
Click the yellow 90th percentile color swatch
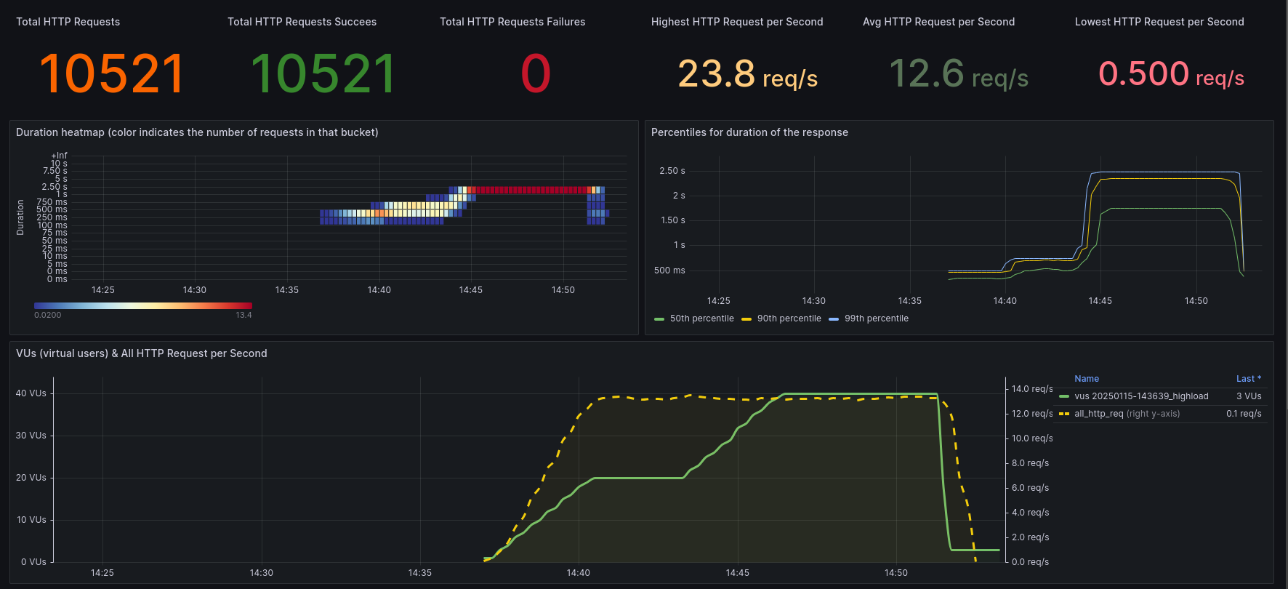[x=746, y=319]
